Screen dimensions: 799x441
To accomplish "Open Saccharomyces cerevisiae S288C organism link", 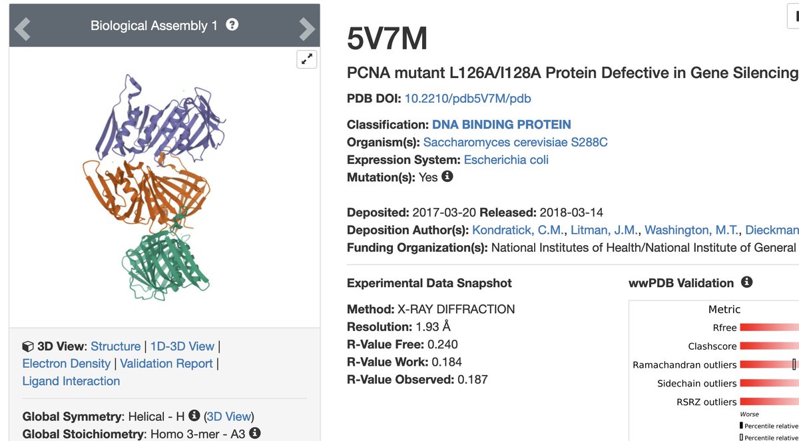I will pos(515,142).
